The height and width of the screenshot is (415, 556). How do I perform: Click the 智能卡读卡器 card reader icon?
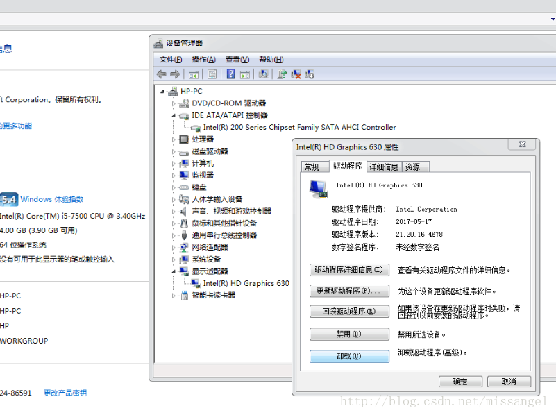click(x=184, y=296)
